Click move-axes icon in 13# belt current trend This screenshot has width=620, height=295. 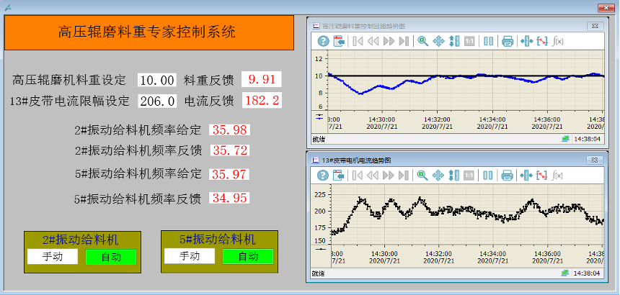coord(438,175)
